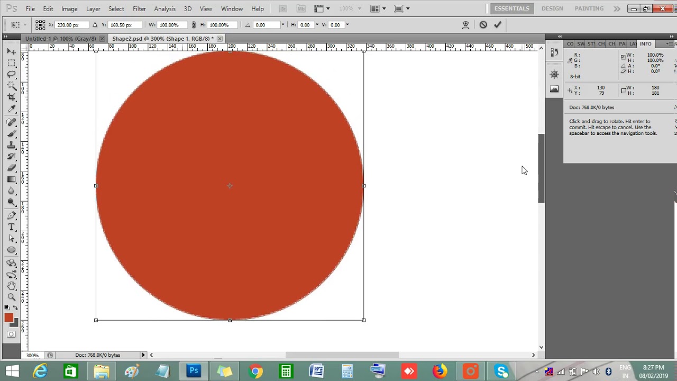Viewport: 677px width, 381px height.
Task: Open the History panel dock icon
Action: 554,52
